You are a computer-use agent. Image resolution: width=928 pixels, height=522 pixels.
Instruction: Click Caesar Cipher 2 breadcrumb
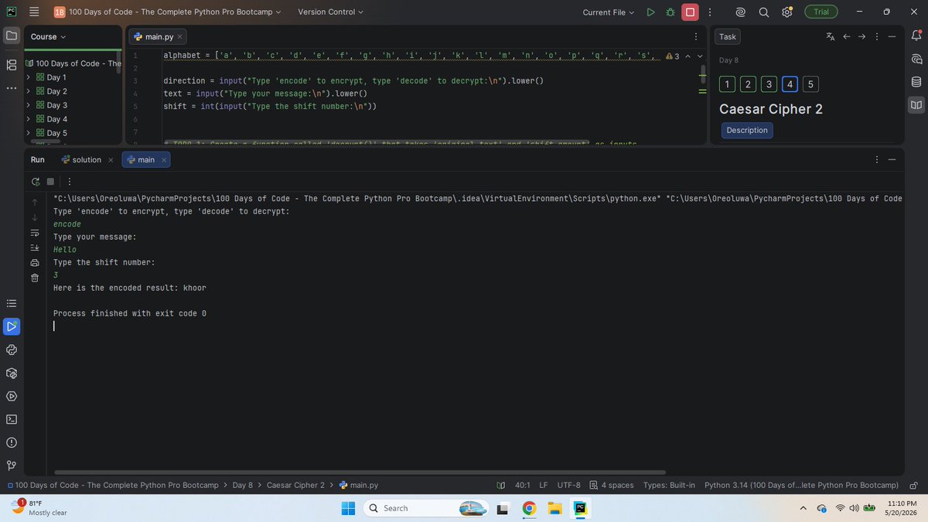pos(295,485)
